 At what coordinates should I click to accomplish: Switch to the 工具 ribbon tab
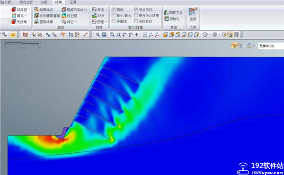point(73,2)
